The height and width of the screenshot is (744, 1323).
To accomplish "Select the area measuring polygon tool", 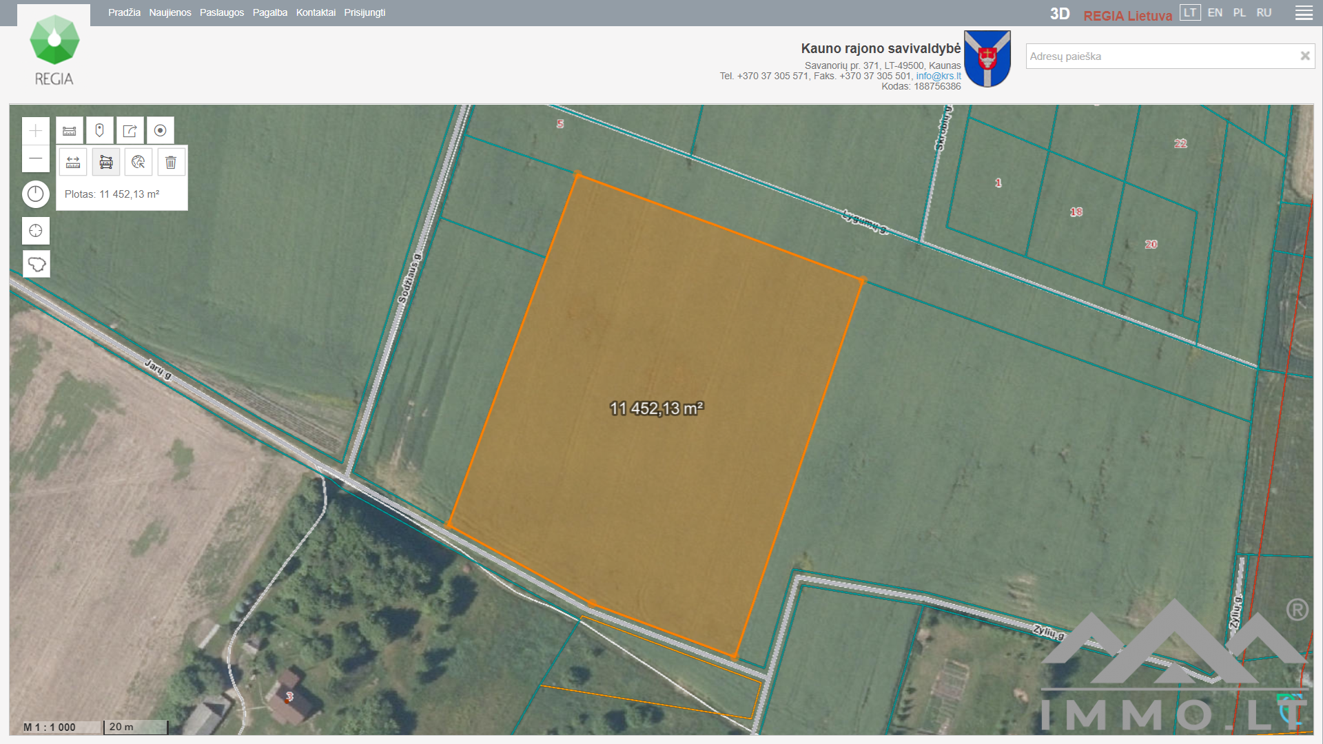I will click(106, 162).
